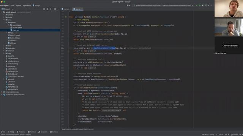
Task: Open the profiler actions dropdown arrow
Action: (x=208, y=5)
